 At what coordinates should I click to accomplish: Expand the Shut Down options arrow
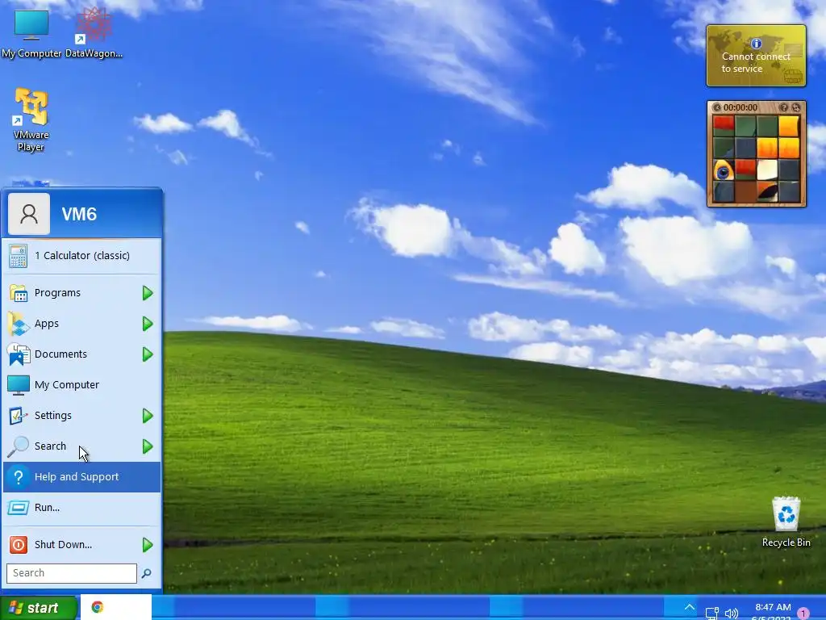tap(148, 545)
